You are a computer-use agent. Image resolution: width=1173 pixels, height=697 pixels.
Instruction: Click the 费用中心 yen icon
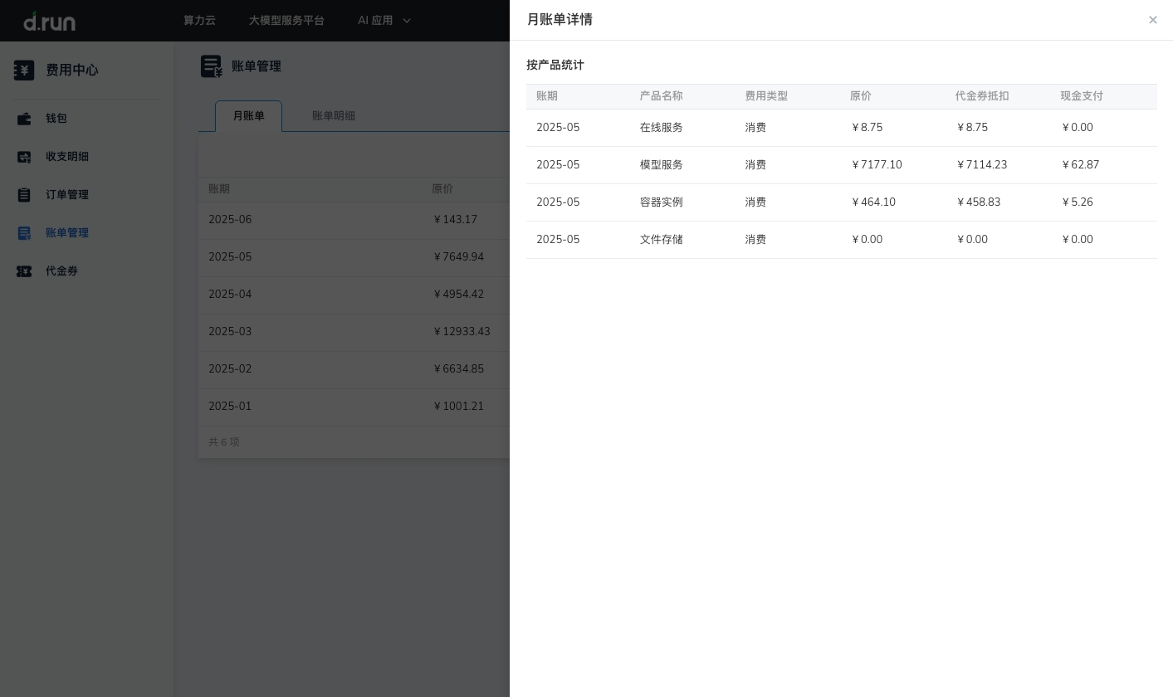(24, 71)
